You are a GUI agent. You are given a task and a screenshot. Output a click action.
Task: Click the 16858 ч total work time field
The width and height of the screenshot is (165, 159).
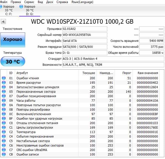click(152, 53)
